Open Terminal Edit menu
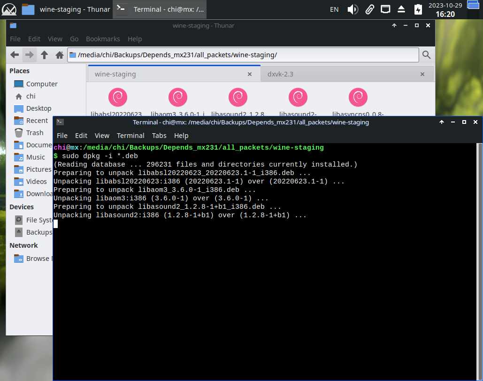The image size is (483, 381). [x=81, y=136]
